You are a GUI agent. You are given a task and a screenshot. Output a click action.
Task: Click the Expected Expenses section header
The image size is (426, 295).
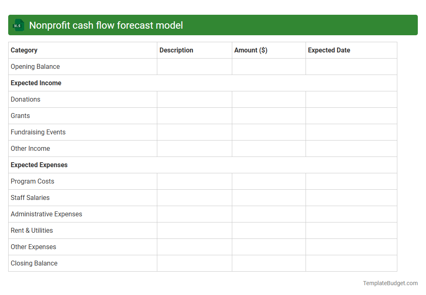39,165
